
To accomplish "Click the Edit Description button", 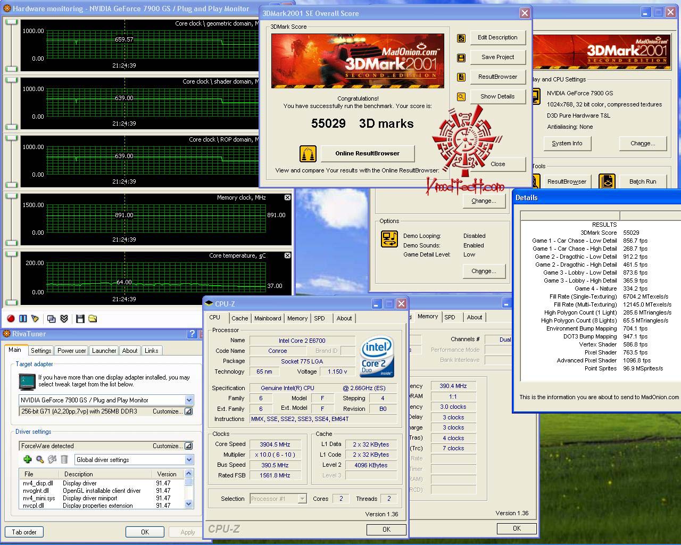I will [497, 37].
